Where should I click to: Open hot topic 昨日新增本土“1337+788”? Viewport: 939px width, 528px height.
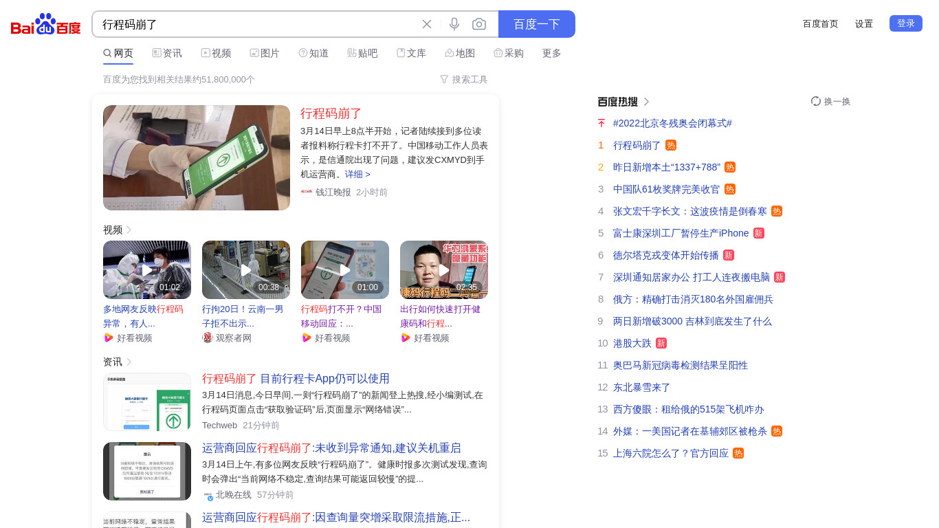(x=667, y=167)
